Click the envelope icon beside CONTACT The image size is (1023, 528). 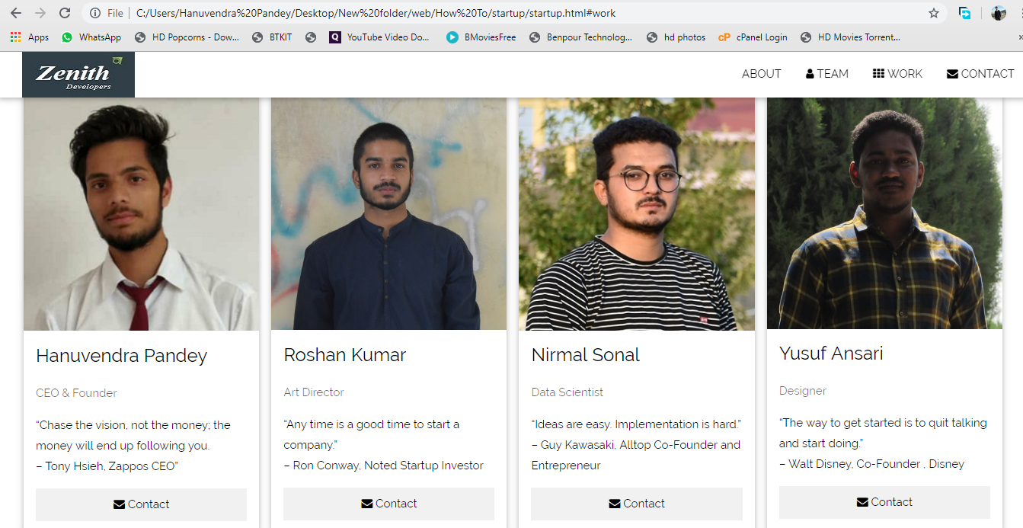pyautogui.click(x=951, y=73)
